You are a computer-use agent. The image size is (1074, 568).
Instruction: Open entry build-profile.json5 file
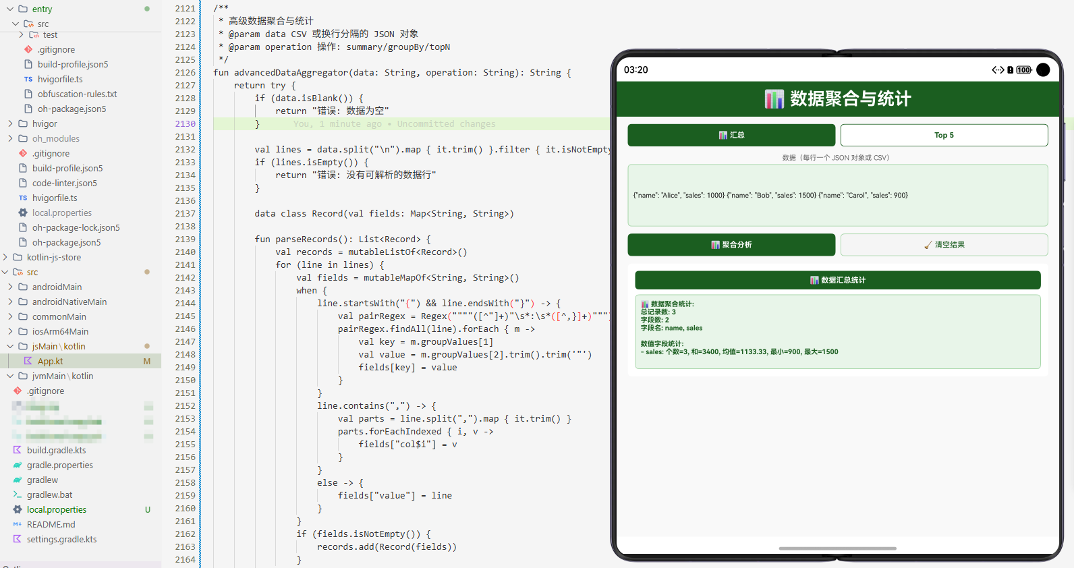[73, 64]
